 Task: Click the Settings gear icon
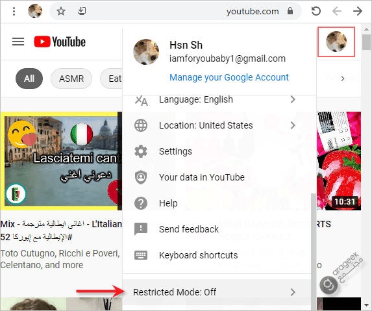click(141, 151)
